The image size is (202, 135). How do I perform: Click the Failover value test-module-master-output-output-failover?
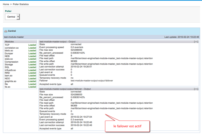[x=92, y=81]
